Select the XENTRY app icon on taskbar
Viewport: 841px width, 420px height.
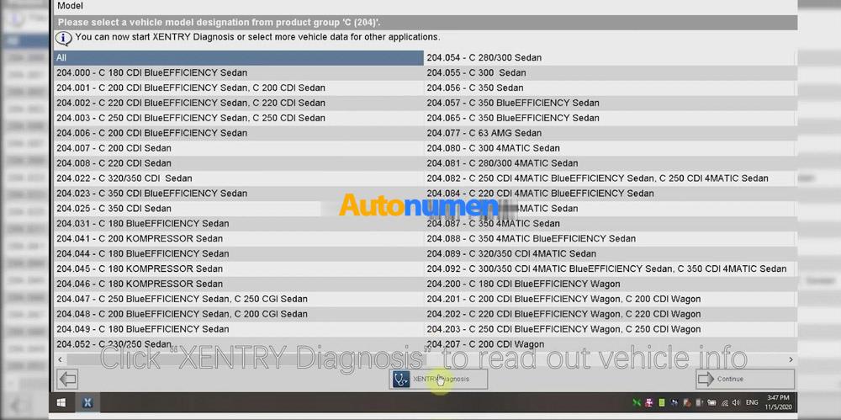(x=87, y=402)
